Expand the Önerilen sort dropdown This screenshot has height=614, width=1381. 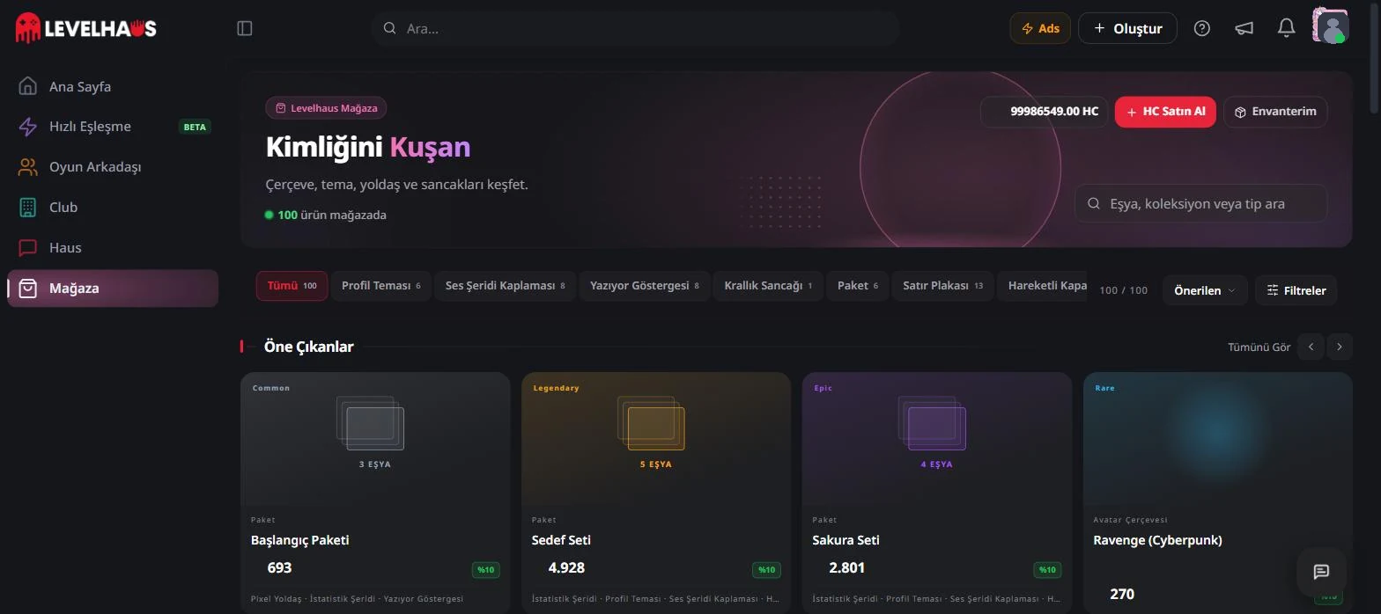[1205, 290]
